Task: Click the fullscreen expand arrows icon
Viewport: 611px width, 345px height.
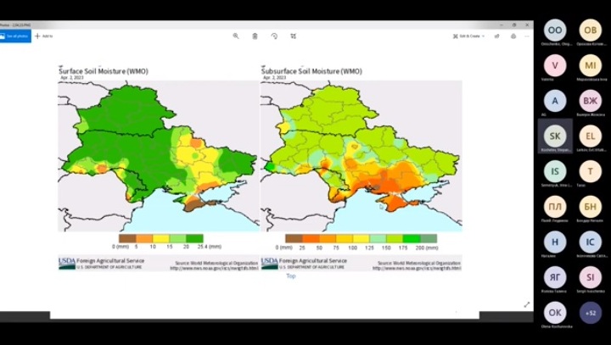Action: (x=527, y=304)
